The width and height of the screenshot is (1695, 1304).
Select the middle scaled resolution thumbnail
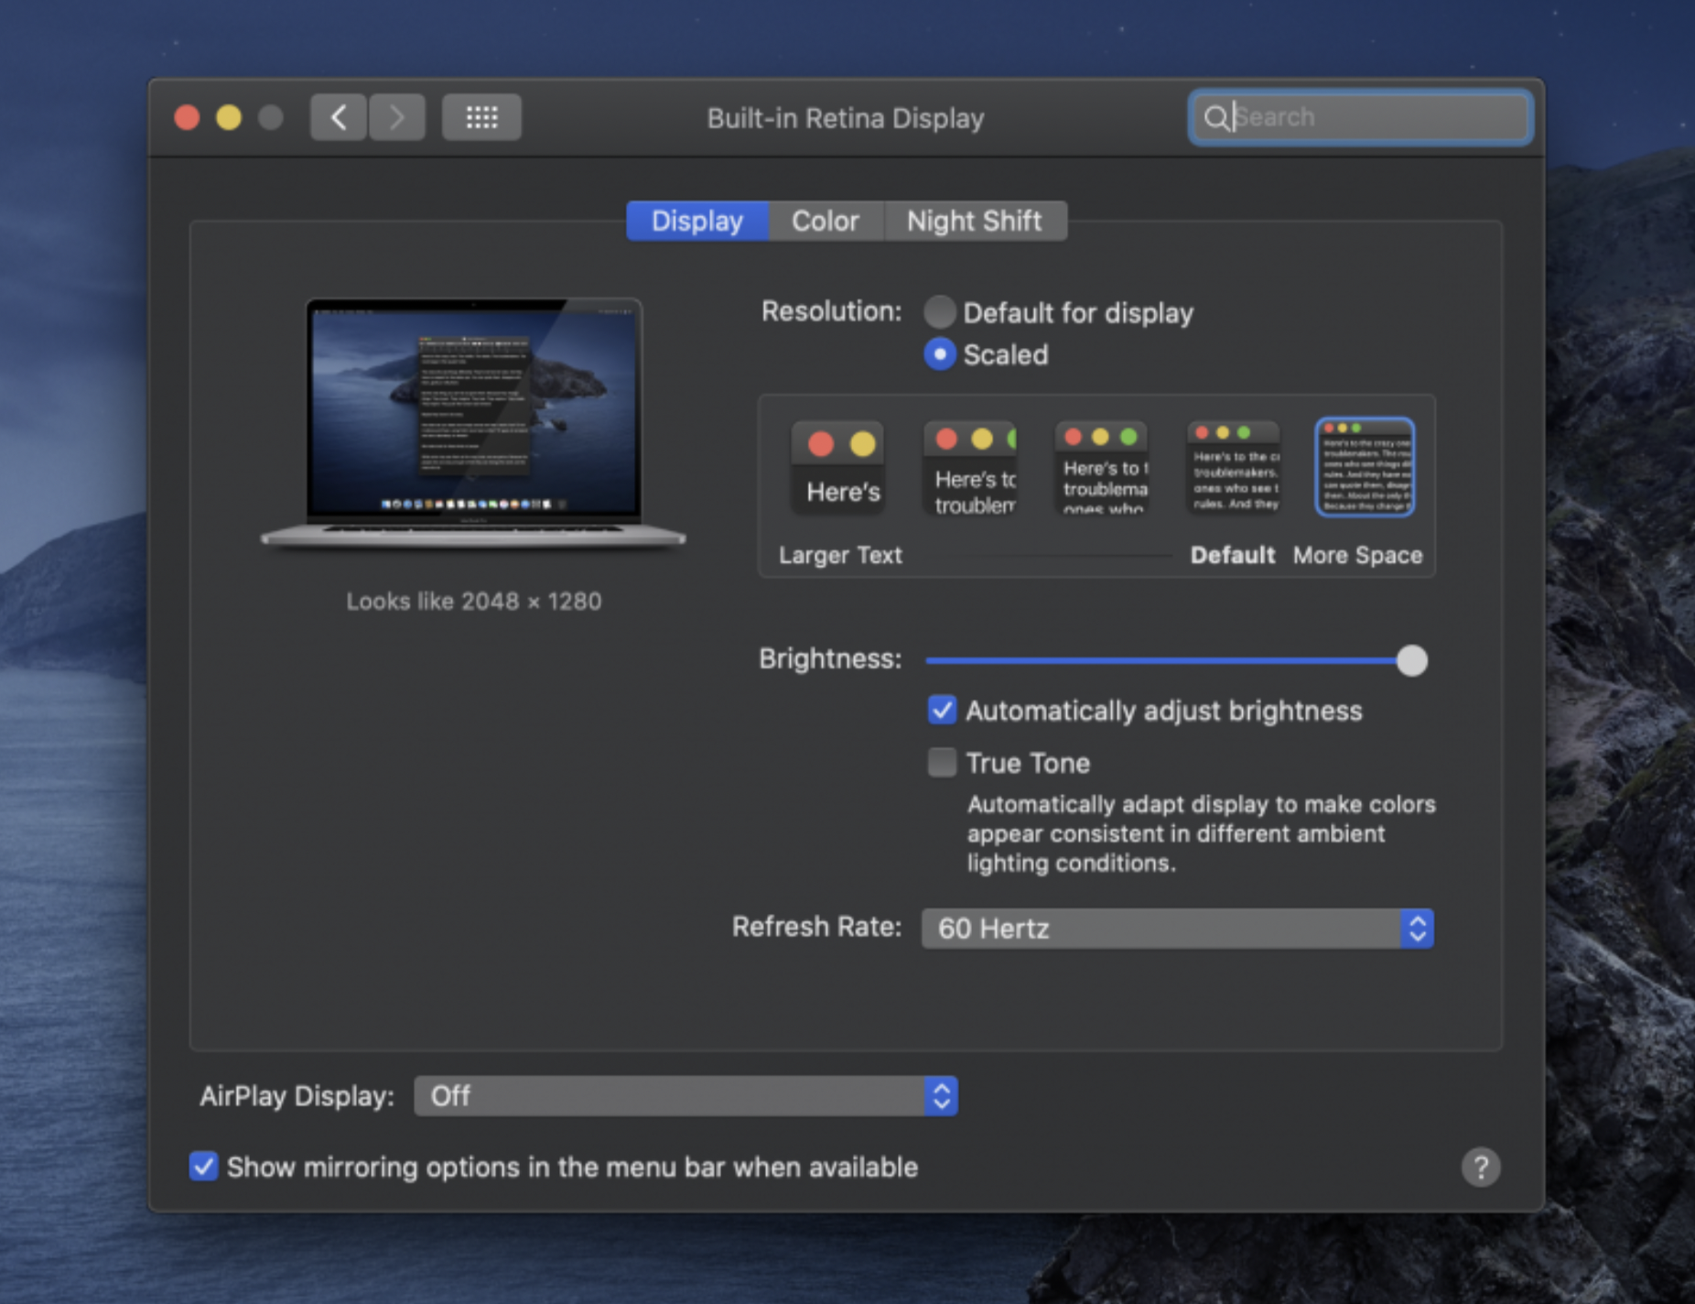coord(1102,467)
